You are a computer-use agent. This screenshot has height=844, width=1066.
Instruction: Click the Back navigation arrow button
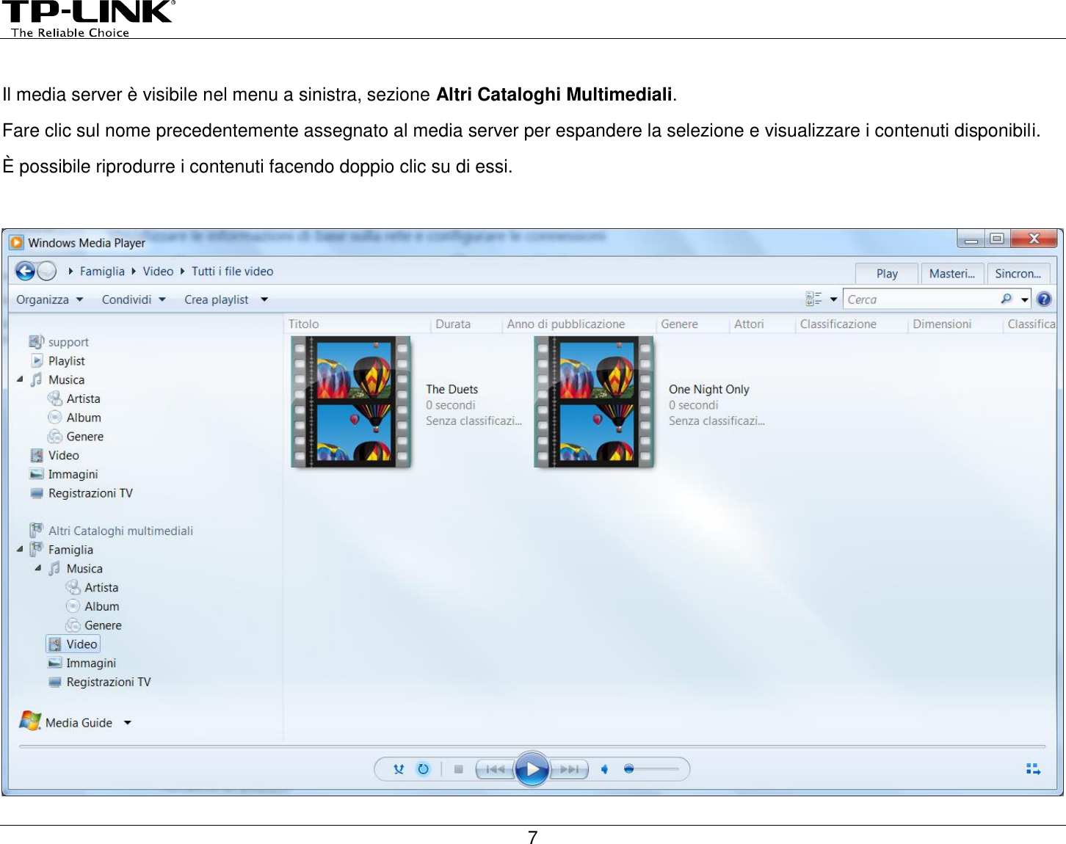tap(25, 272)
